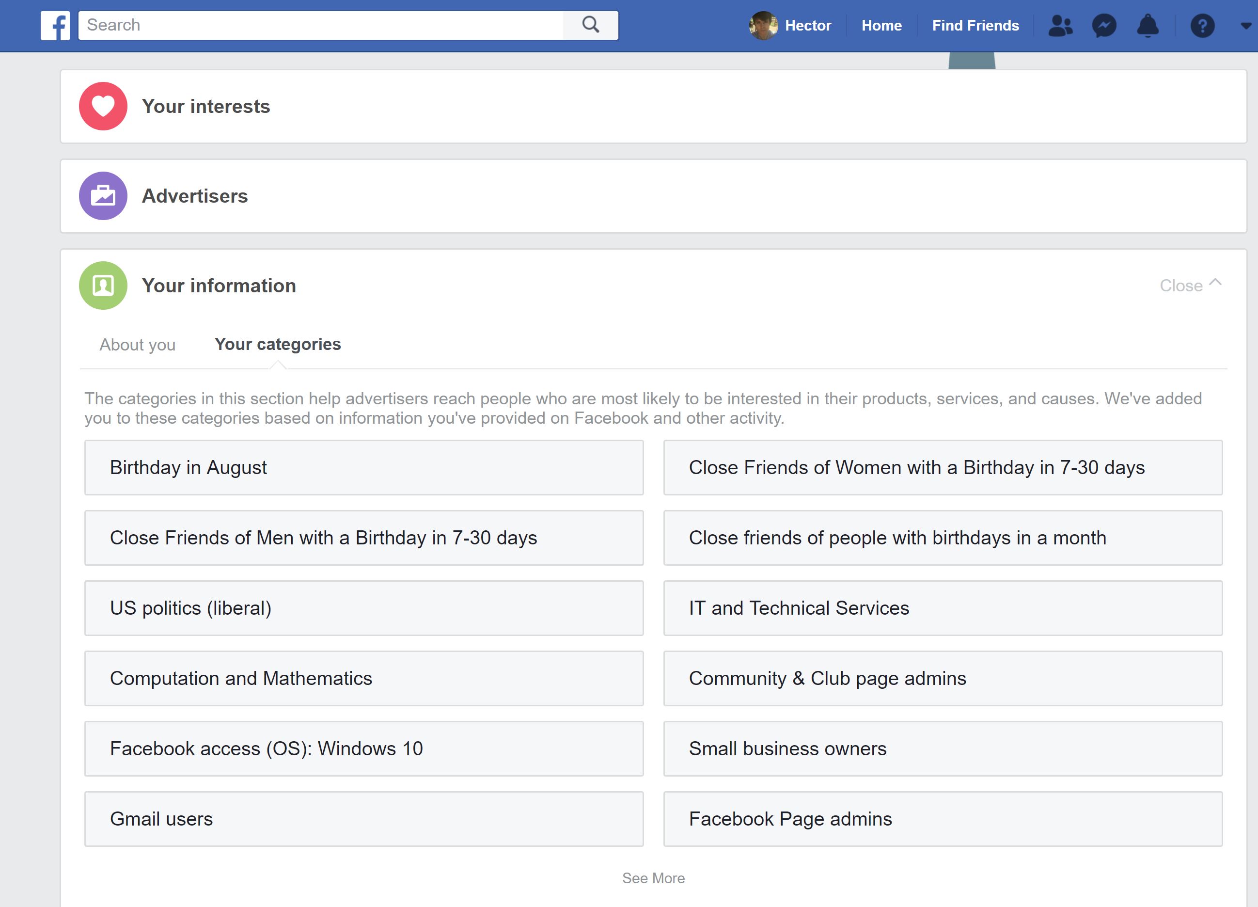Screen dimensions: 1258x907
Task: Open the Friend Requests icon
Action: pyautogui.click(x=1060, y=26)
